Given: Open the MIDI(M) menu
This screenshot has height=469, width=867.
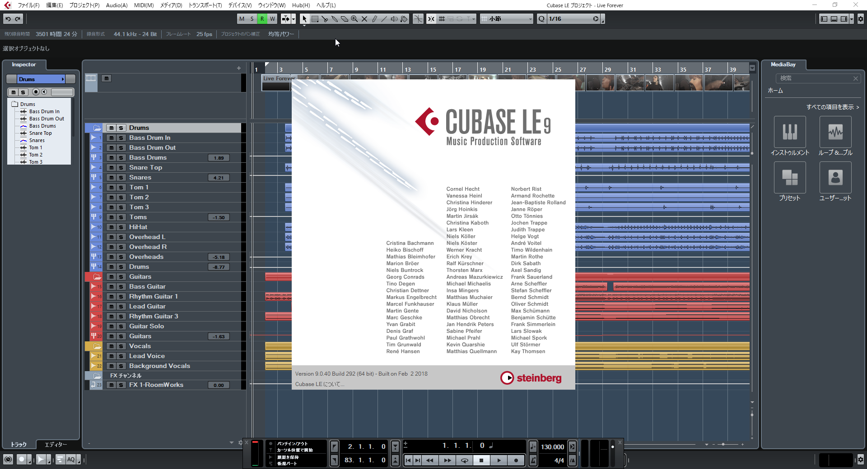Looking at the screenshot, I should (x=144, y=5).
